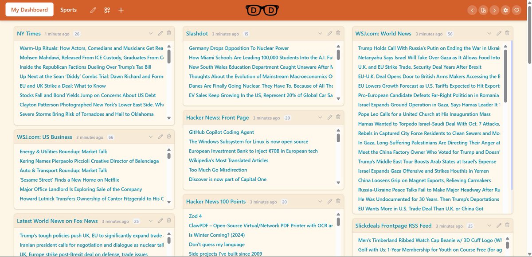Click the pencil edit dashboard icon in header

point(93,10)
